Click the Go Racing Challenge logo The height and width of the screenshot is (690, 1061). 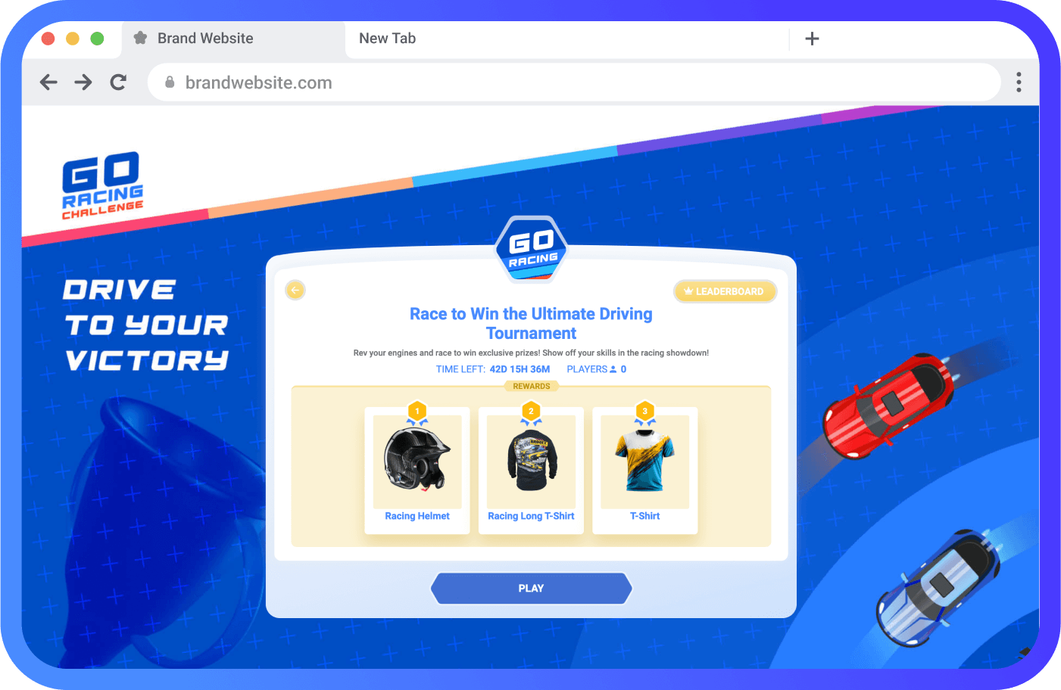[102, 186]
